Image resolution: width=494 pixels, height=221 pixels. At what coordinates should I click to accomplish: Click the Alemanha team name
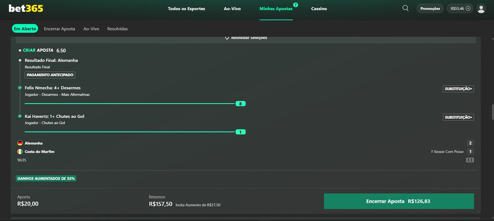[x=34, y=143]
